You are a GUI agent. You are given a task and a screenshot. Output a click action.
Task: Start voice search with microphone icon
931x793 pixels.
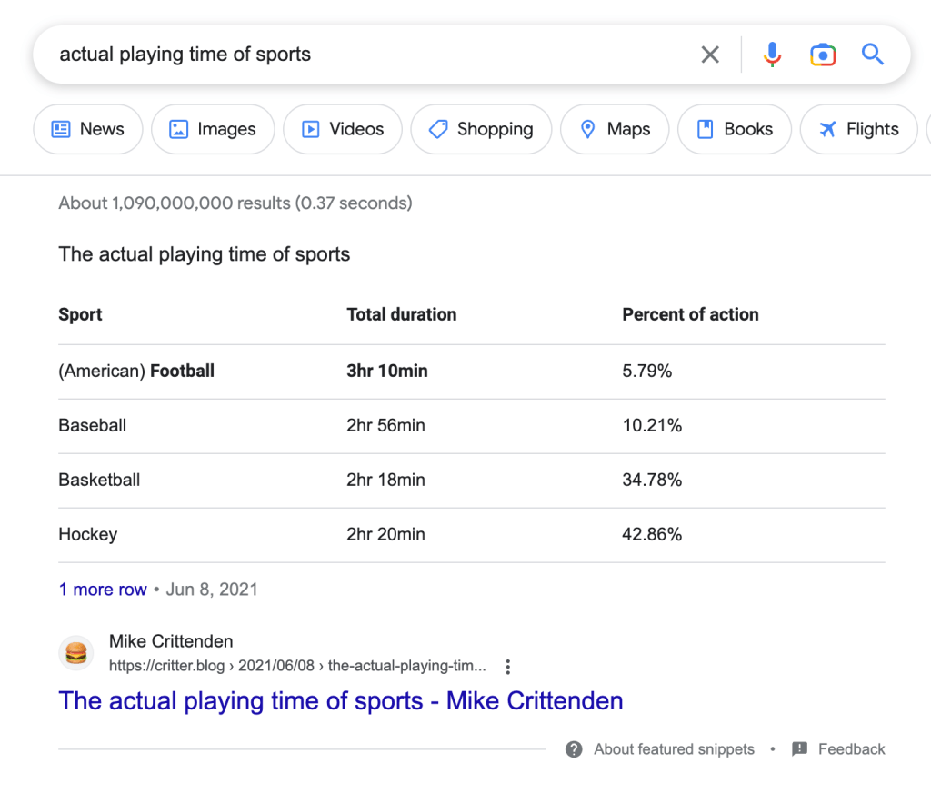pyautogui.click(x=772, y=55)
